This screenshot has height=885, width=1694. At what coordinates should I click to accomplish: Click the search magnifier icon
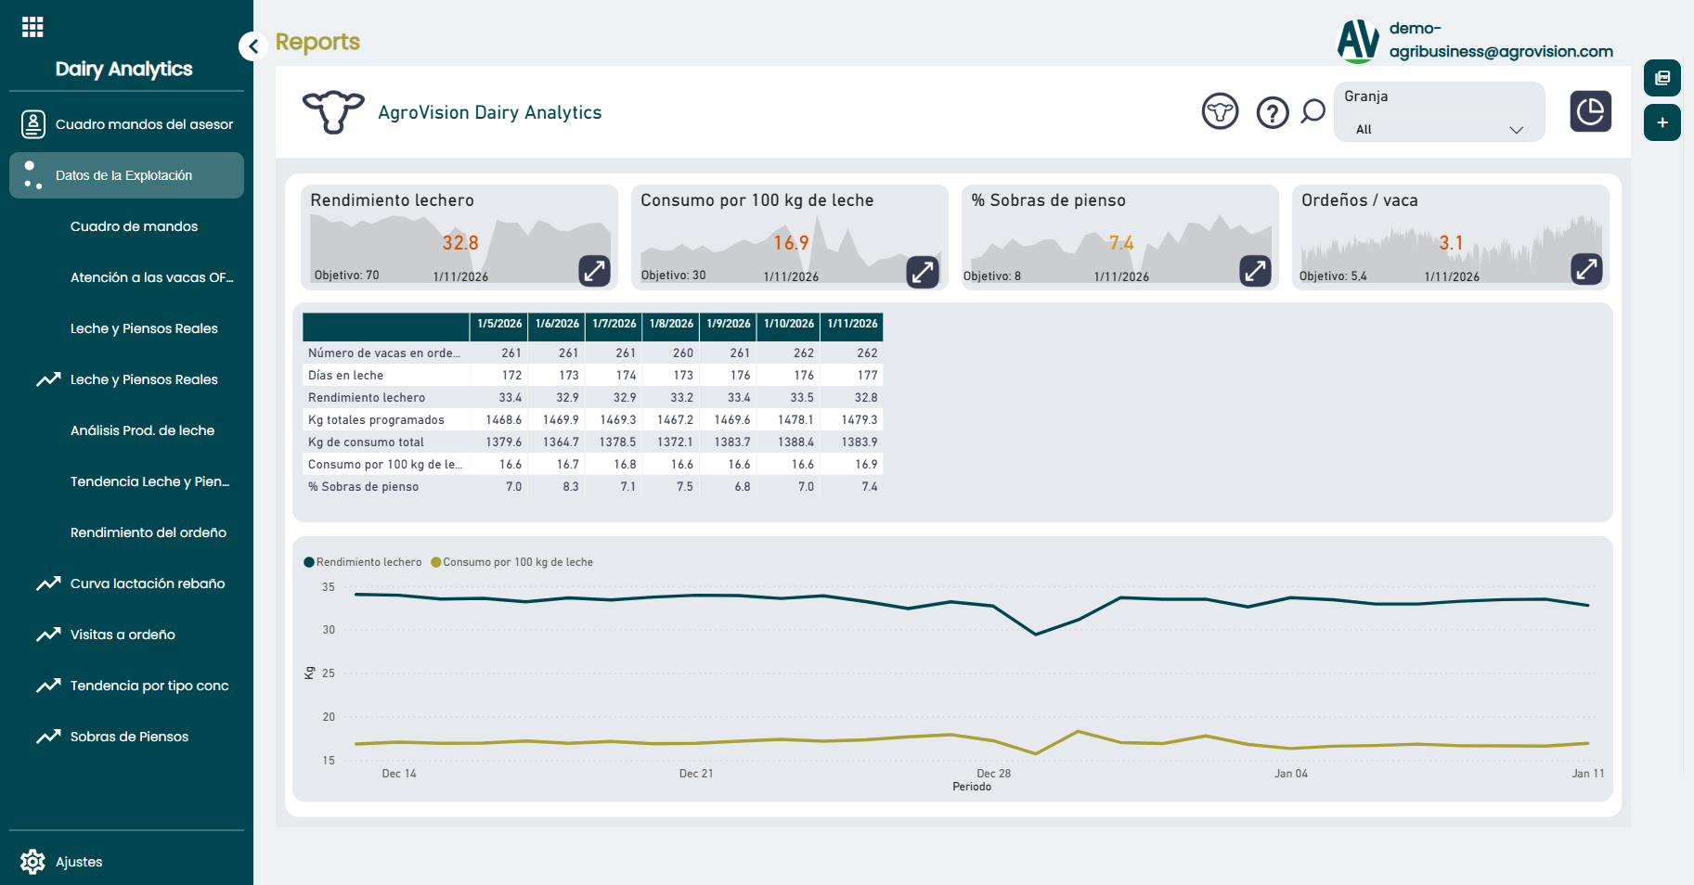click(1313, 112)
